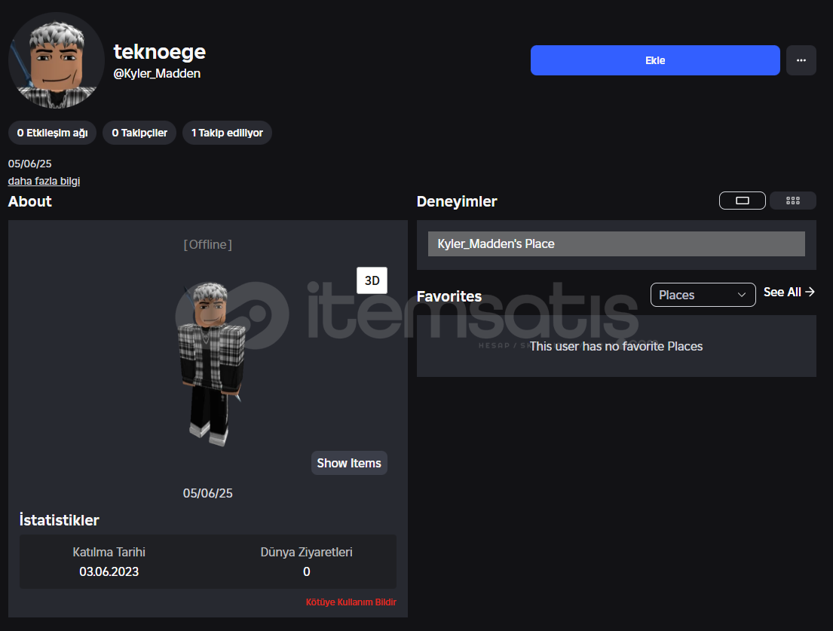Click the teknoege profile avatar headshot

pos(57,60)
